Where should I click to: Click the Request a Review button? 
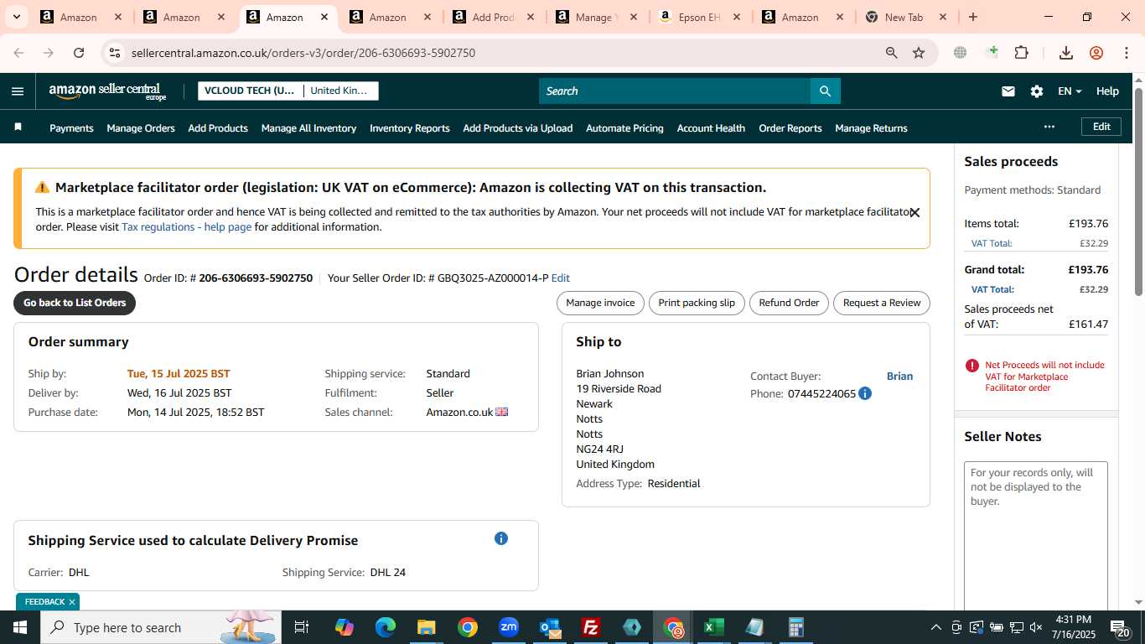click(882, 303)
